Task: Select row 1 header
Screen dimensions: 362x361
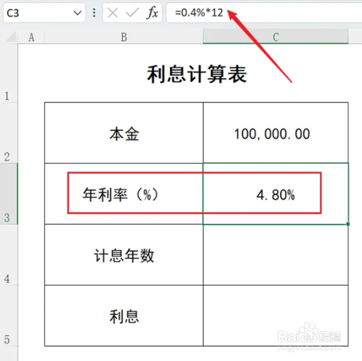Action: [x=9, y=73]
